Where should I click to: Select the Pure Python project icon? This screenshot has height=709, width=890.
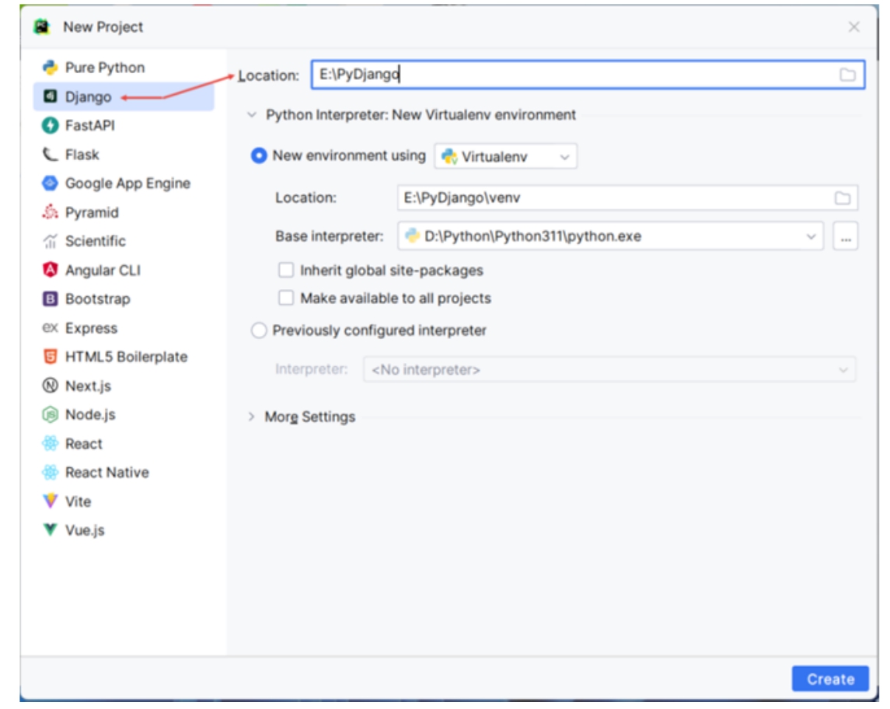(x=51, y=68)
